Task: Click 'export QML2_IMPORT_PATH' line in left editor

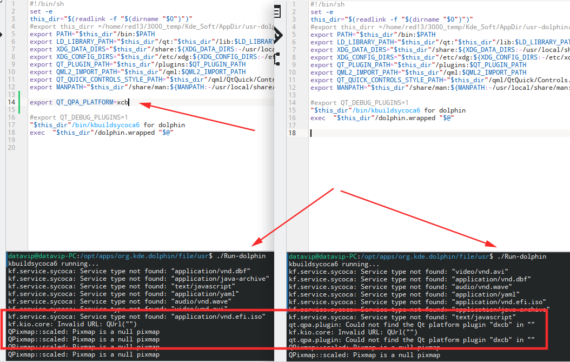Action: click(x=138, y=72)
